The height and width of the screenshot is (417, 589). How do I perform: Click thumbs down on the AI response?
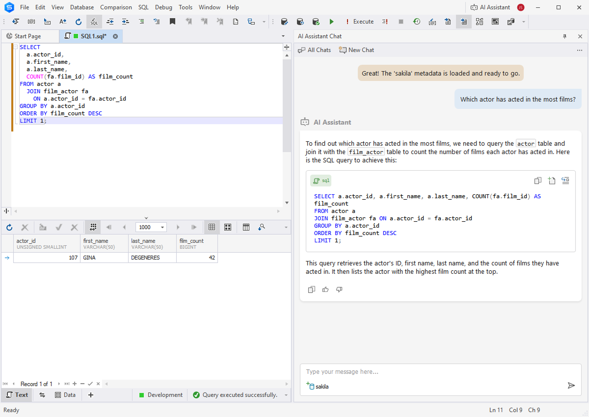click(x=339, y=289)
